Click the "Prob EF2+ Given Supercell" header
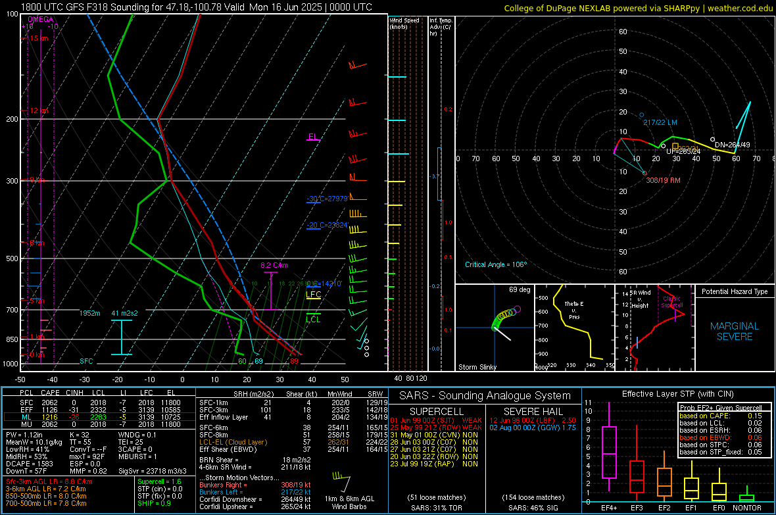The height and width of the screenshot is (515, 776). pos(721,408)
